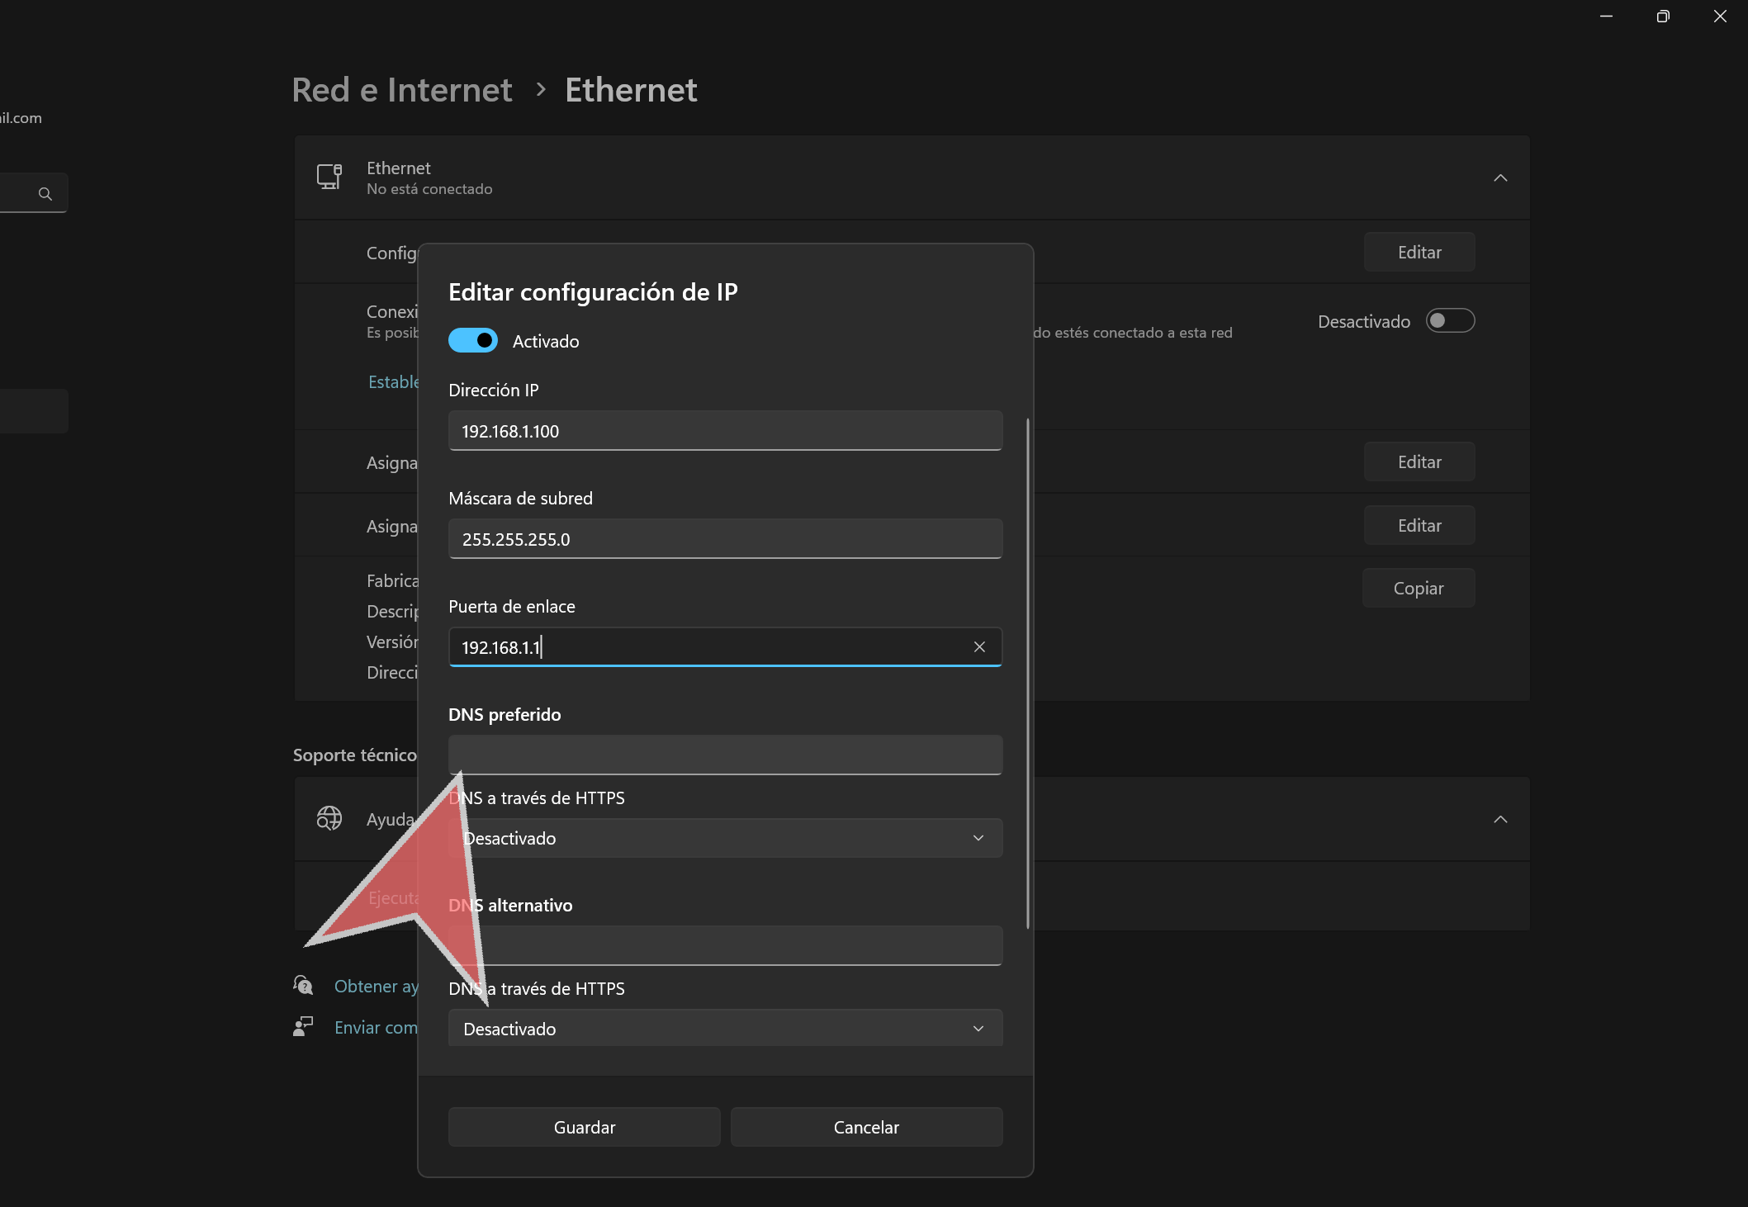Image resolution: width=1748 pixels, height=1207 pixels.
Task: Clear the Puerta de enlace field with X
Action: [979, 647]
